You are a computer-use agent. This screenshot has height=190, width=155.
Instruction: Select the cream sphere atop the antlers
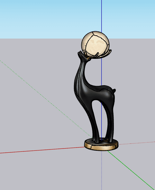(95, 44)
